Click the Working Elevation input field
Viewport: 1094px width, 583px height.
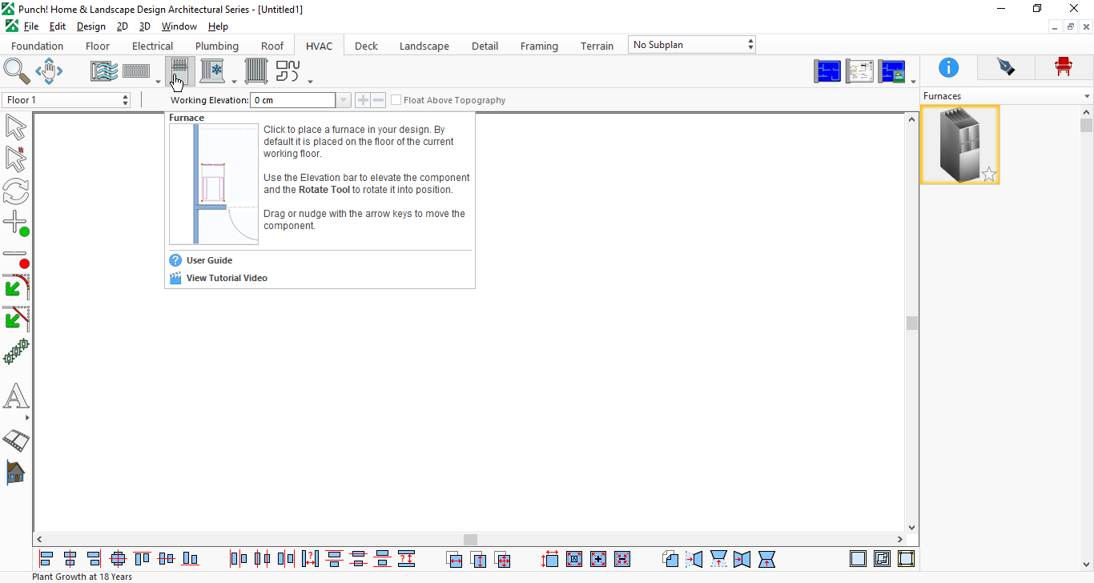[x=293, y=100]
